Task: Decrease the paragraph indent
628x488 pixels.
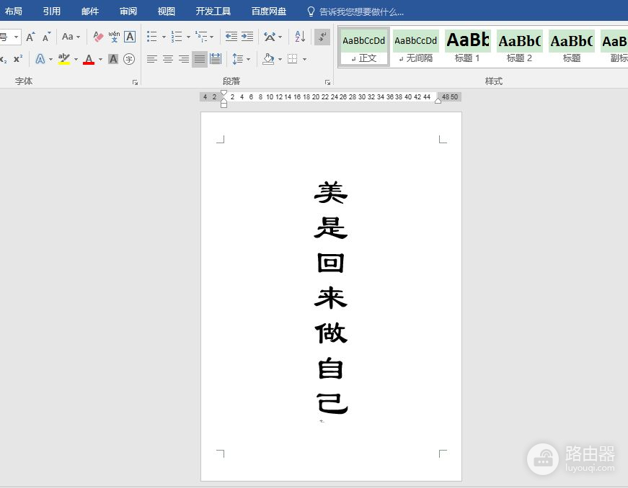Action: [x=231, y=37]
